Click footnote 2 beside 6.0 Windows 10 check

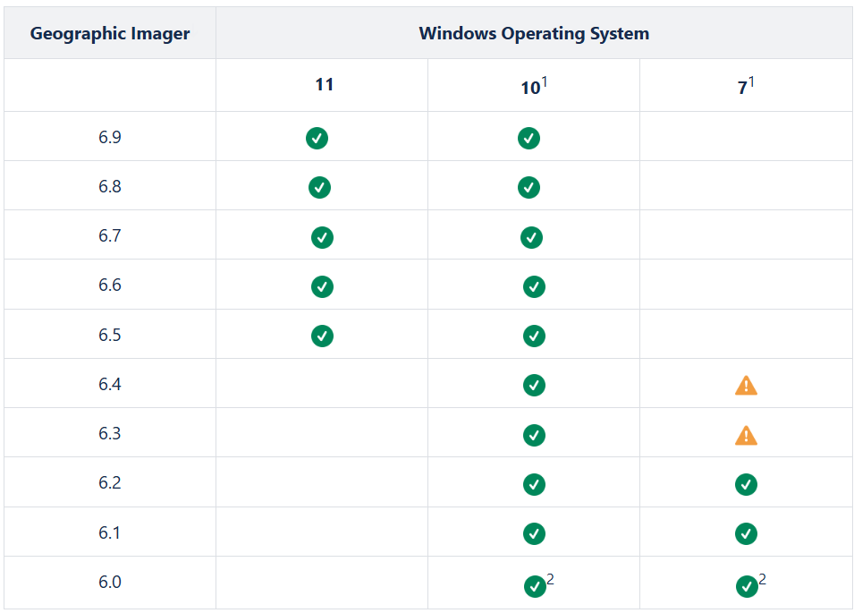[550, 579]
